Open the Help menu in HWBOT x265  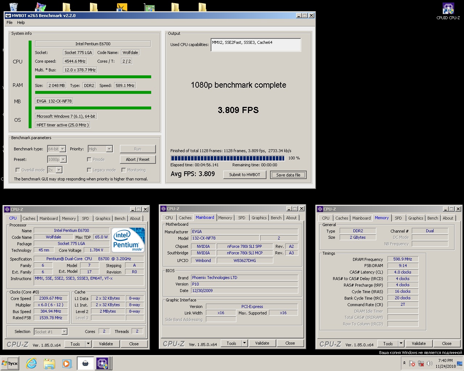(21, 22)
